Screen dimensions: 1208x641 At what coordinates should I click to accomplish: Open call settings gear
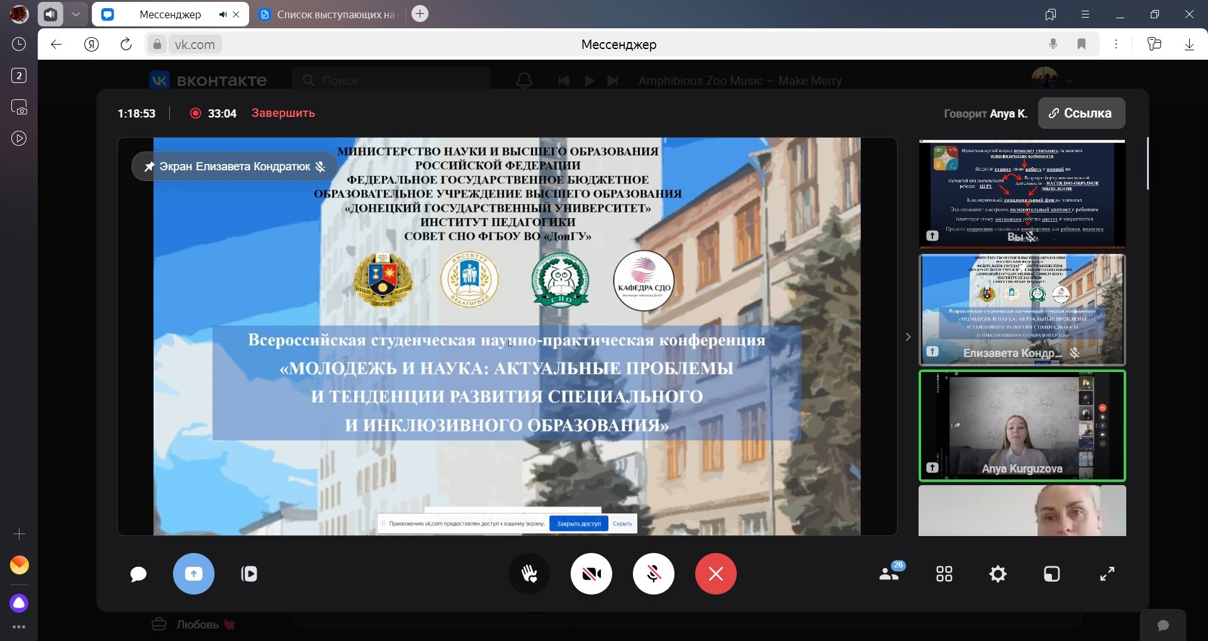(x=998, y=574)
